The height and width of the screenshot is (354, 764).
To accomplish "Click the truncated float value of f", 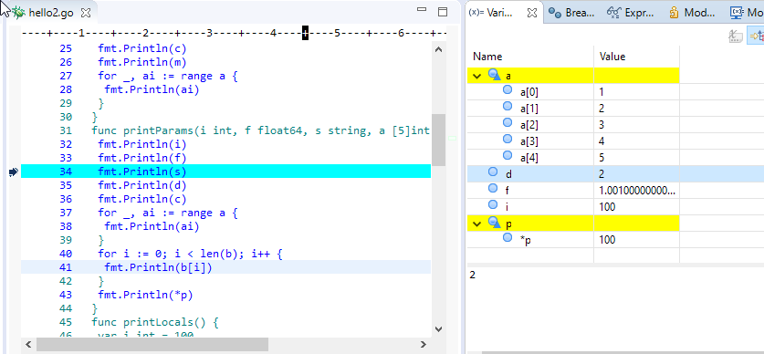I will (637, 191).
